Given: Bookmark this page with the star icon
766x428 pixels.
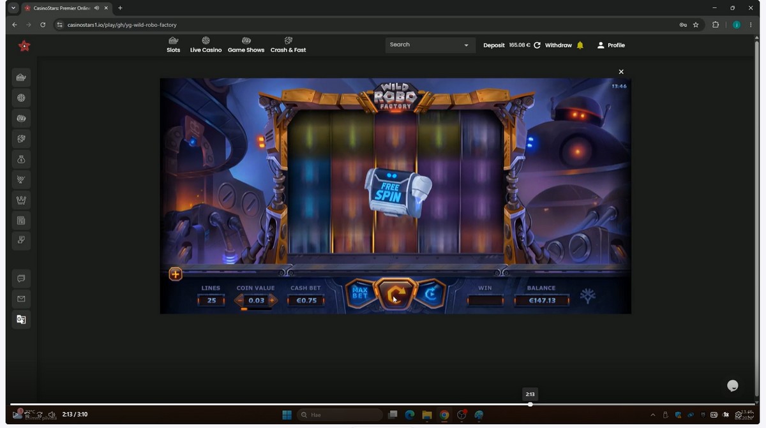Looking at the screenshot, I should pos(696,25).
